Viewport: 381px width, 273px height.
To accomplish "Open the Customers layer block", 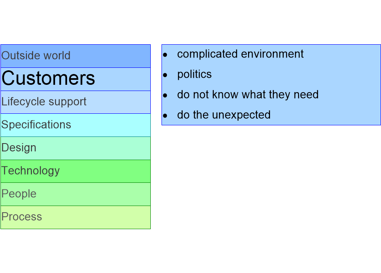I will (x=75, y=79).
